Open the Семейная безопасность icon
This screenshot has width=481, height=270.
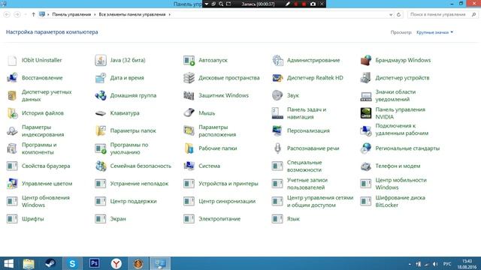pos(100,166)
